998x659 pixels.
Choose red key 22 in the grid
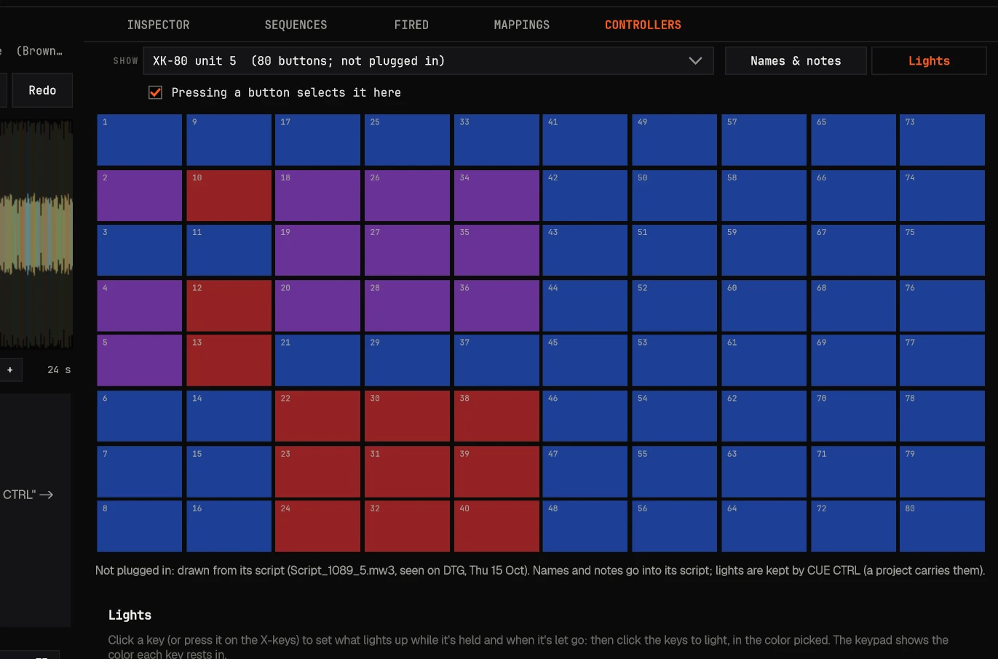pyautogui.click(x=317, y=416)
